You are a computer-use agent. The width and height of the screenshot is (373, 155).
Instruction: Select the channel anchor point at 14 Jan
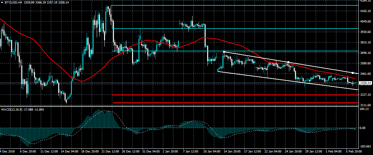(224, 51)
